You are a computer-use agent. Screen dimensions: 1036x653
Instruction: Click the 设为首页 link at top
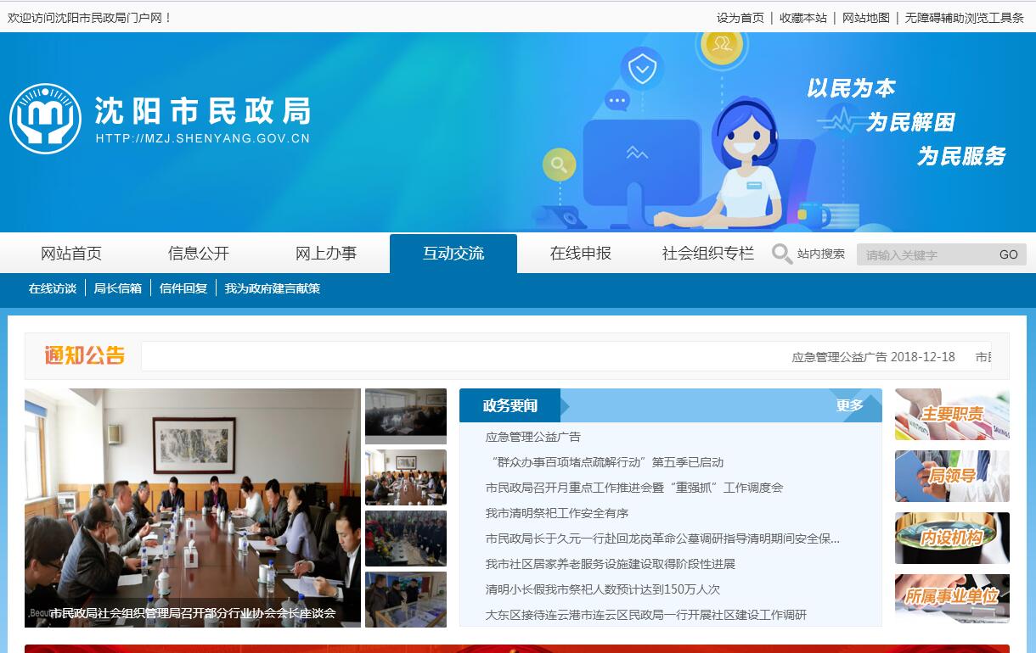click(x=740, y=18)
